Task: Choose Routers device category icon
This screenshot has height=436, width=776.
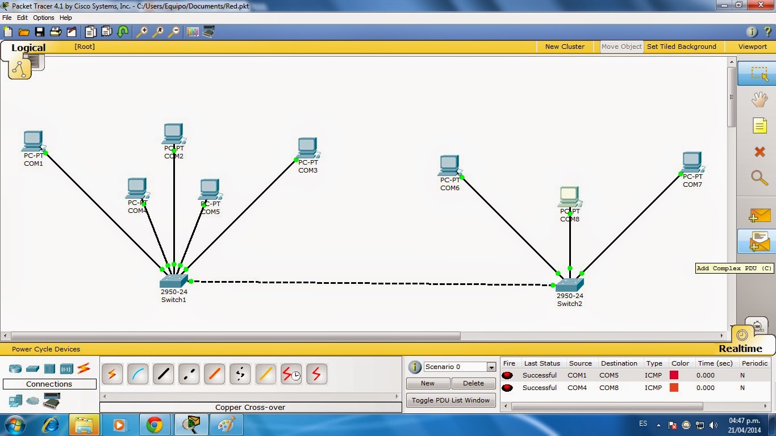Action: (x=15, y=368)
